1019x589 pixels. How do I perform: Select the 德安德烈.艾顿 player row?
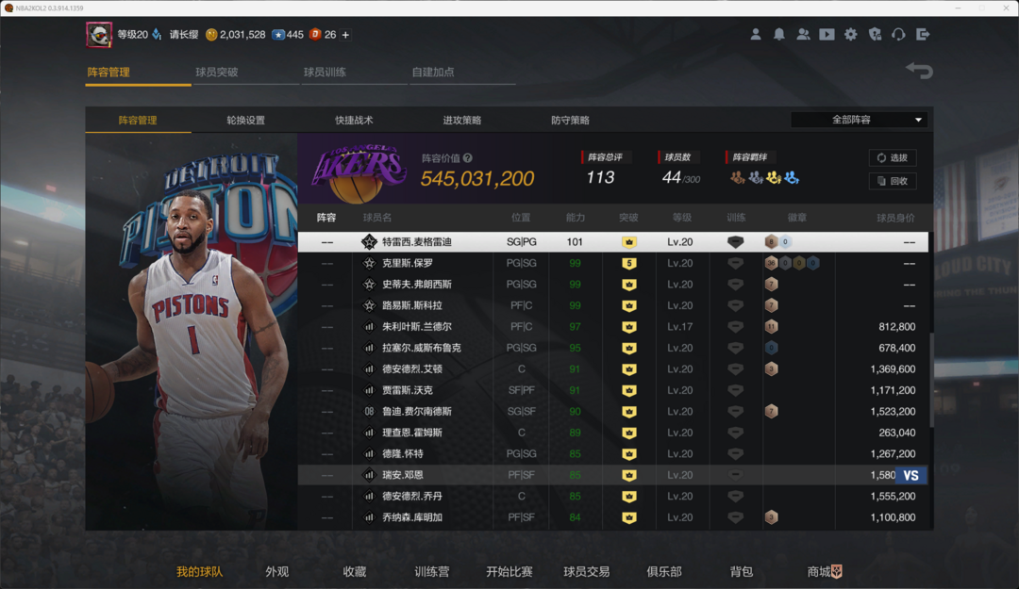613,369
